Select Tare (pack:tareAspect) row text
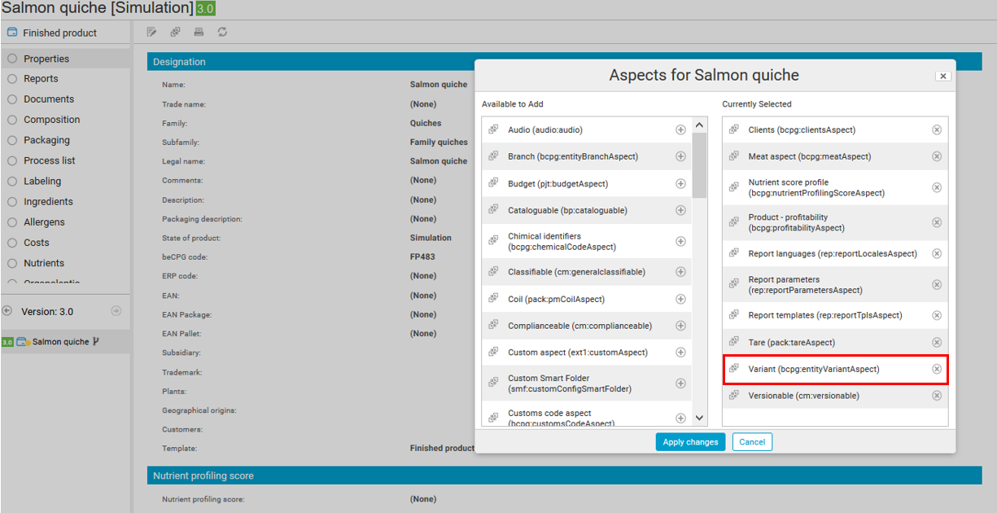The height and width of the screenshot is (513, 997). (x=792, y=343)
